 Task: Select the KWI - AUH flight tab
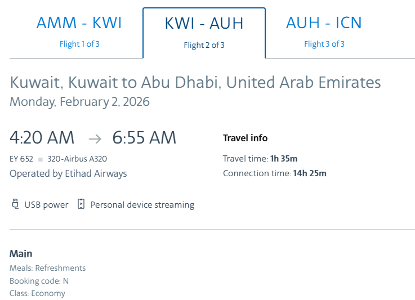(x=204, y=24)
